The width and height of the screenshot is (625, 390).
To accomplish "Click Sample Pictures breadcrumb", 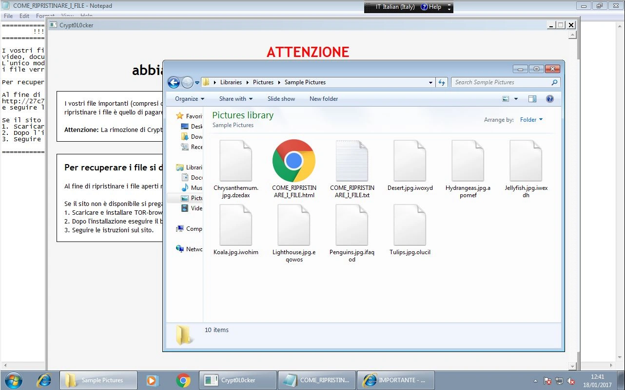I will [305, 82].
